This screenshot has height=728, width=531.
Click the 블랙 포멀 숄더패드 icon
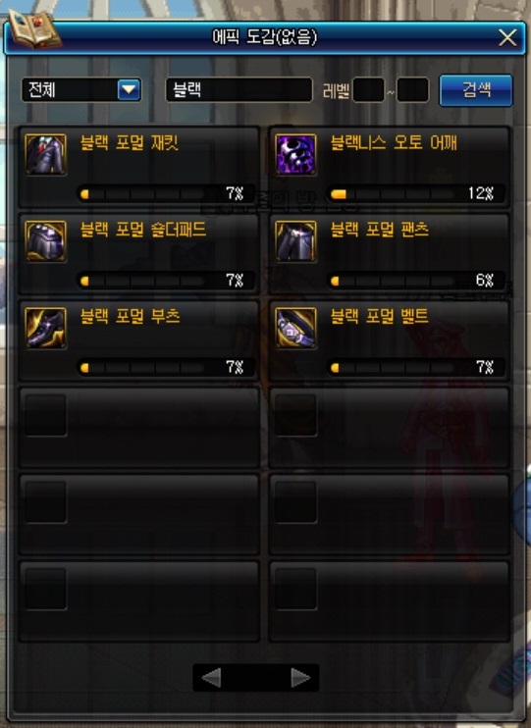45,241
